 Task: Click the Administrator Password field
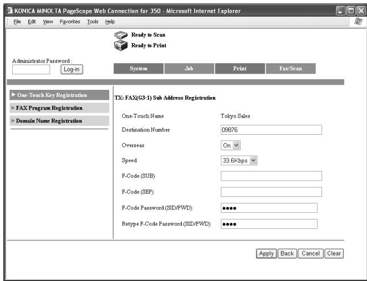coord(31,69)
